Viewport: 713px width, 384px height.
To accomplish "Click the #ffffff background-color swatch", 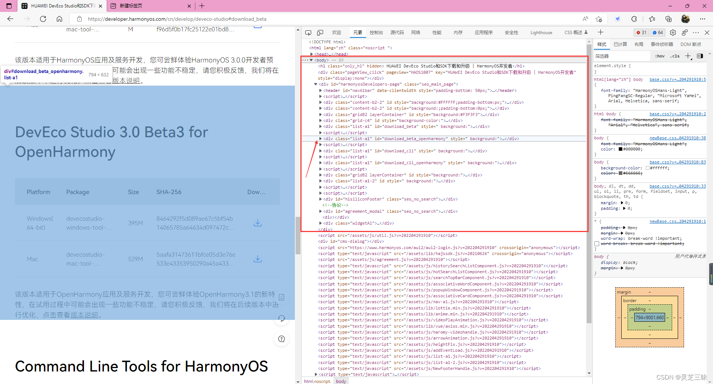I will tap(648, 168).
